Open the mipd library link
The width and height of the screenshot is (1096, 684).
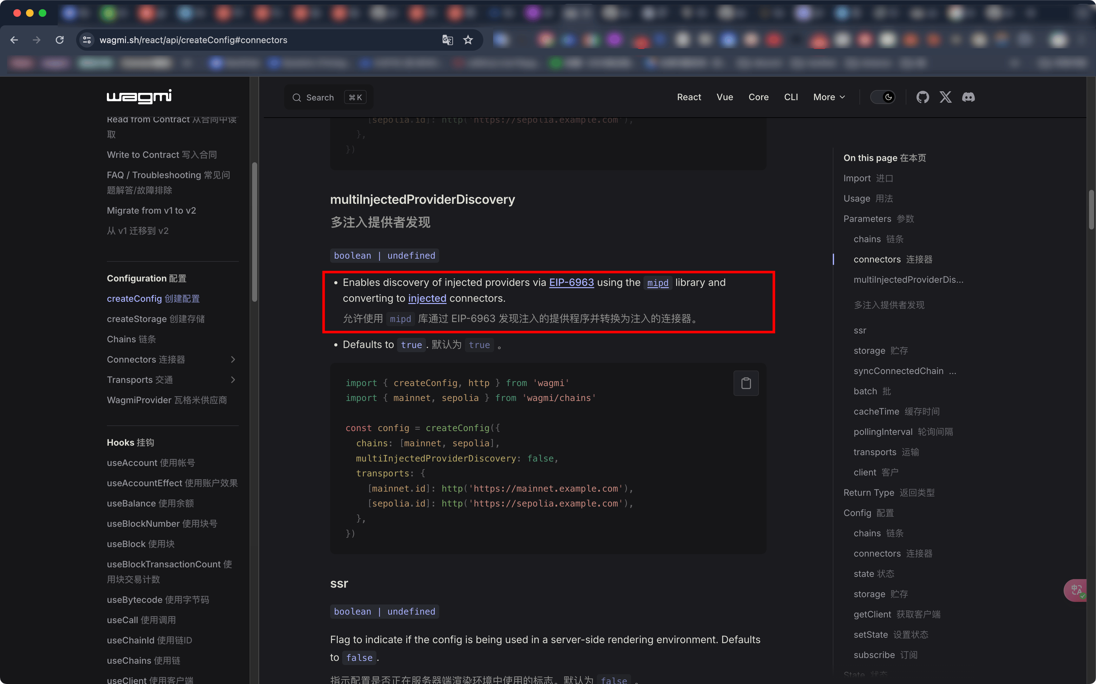point(657,283)
